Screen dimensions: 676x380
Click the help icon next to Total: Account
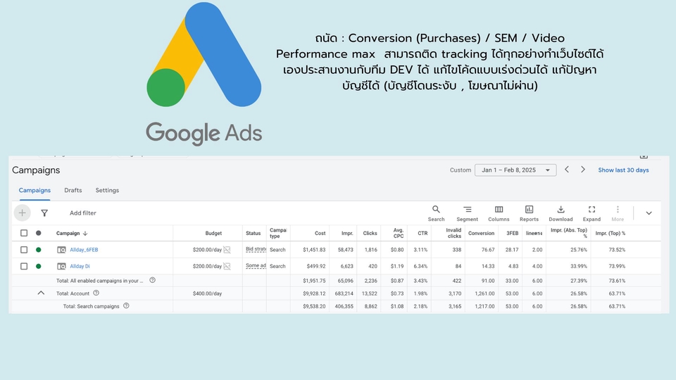(x=96, y=293)
